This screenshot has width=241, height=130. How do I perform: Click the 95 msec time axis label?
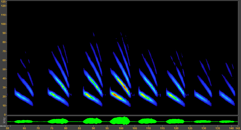coord(107,128)
